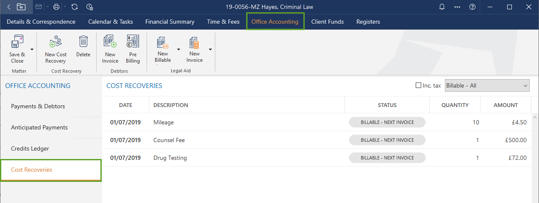Expand the Save & Close dropdown arrow
The image size is (539, 203).
pyautogui.click(x=32, y=49)
